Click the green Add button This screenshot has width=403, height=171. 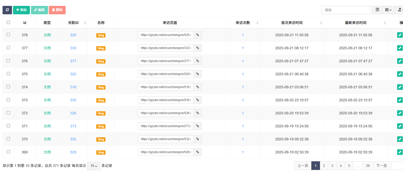[21, 10]
